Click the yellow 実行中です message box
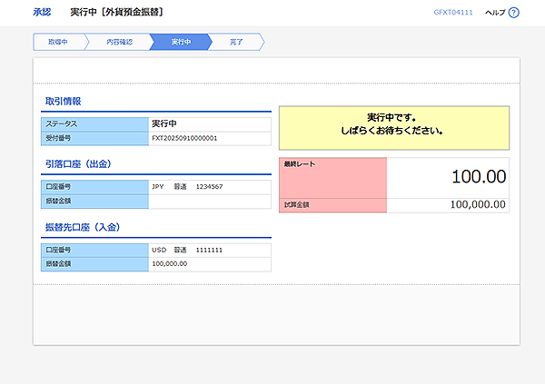This screenshot has height=384, width=545. 394,128
